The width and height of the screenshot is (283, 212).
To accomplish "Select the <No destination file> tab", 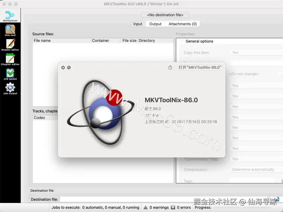I will pos(165,15).
